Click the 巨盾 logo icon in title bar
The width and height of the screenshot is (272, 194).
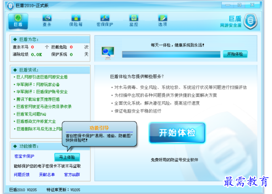coord(10,6)
